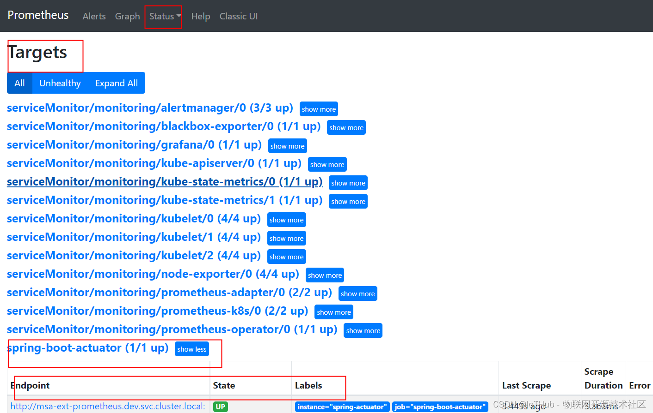Show more for prometheus-operator/0 targets
The image size is (653, 413).
pyautogui.click(x=363, y=330)
